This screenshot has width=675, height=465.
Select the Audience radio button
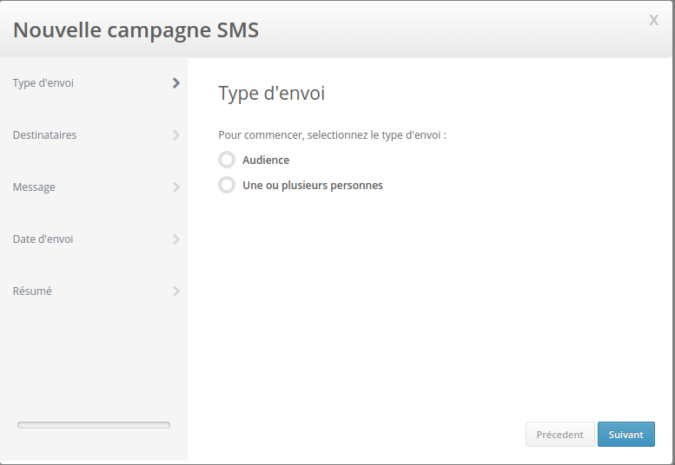(227, 160)
